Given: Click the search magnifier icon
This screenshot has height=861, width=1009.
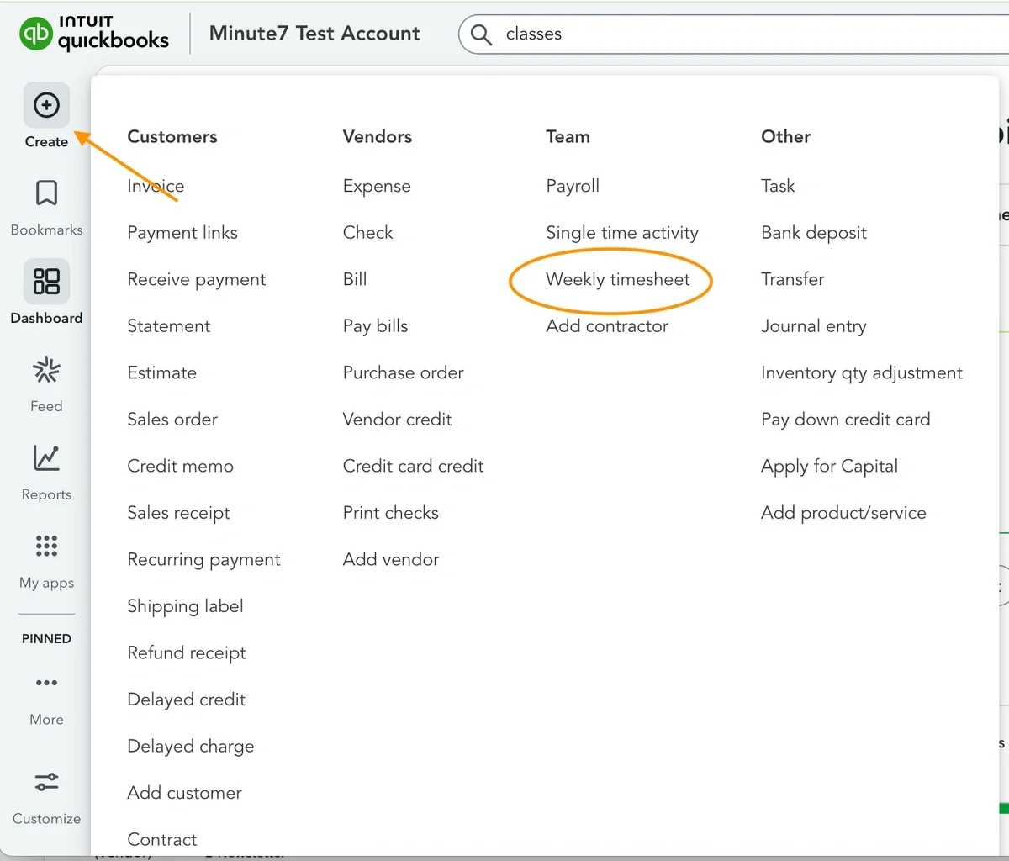Looking at the screenshot, I should [x=481, y=34].
